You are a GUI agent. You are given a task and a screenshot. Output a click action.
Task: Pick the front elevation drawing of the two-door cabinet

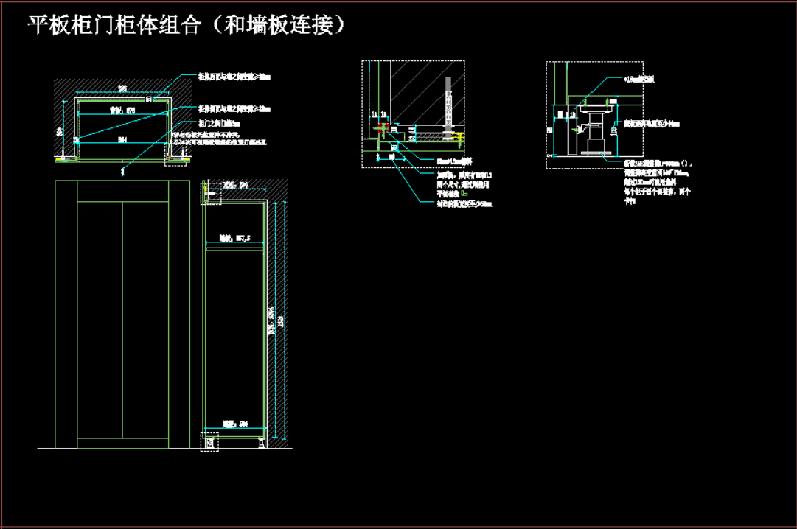122,315
